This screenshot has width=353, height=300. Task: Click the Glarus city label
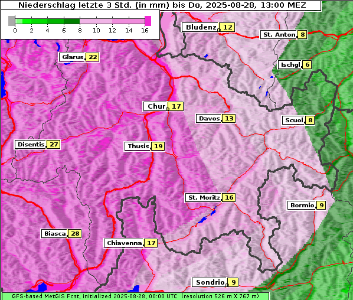(x=72, y=57)
